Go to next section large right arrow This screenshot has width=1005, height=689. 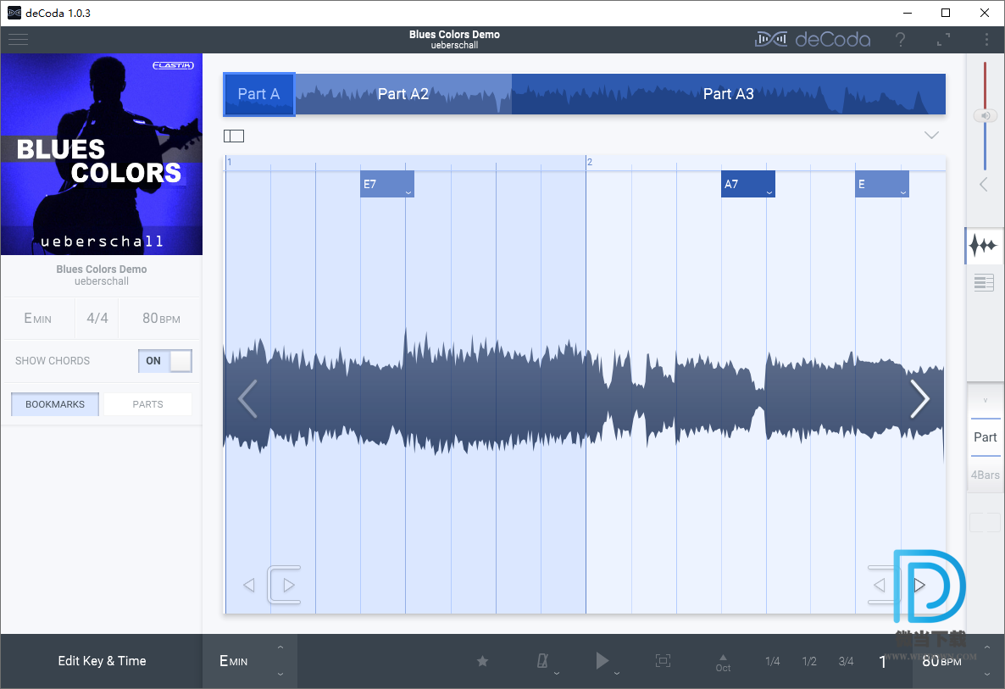(920, 398)
